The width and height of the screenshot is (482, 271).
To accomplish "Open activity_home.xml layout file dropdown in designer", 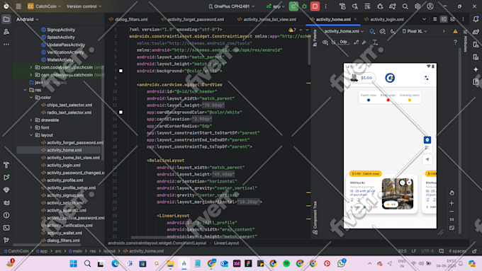I will pyautogui.click(x=344, y=31).
